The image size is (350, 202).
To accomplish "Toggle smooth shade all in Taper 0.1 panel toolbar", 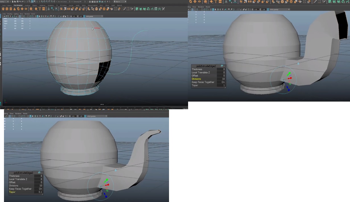I will click(30, 116).
